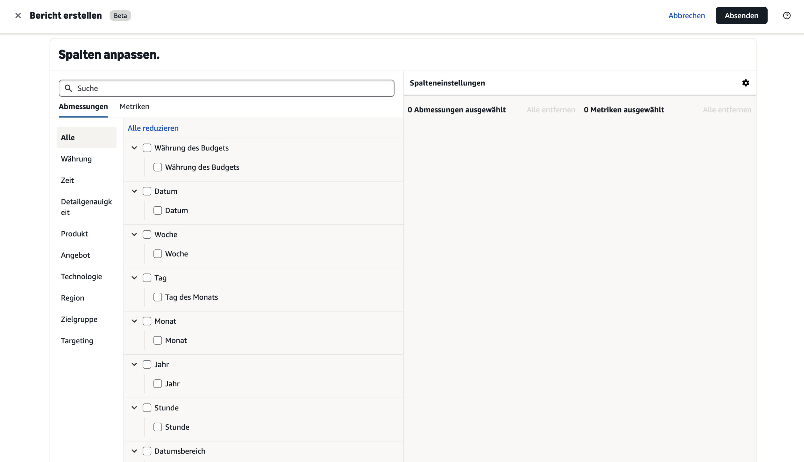
Task: Check the Datum group checkbox
Action: pos(147,191)
